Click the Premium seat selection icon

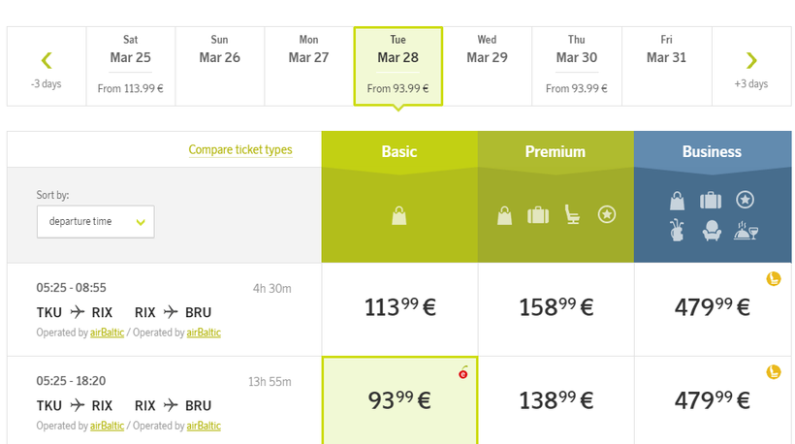click(572, 215)
